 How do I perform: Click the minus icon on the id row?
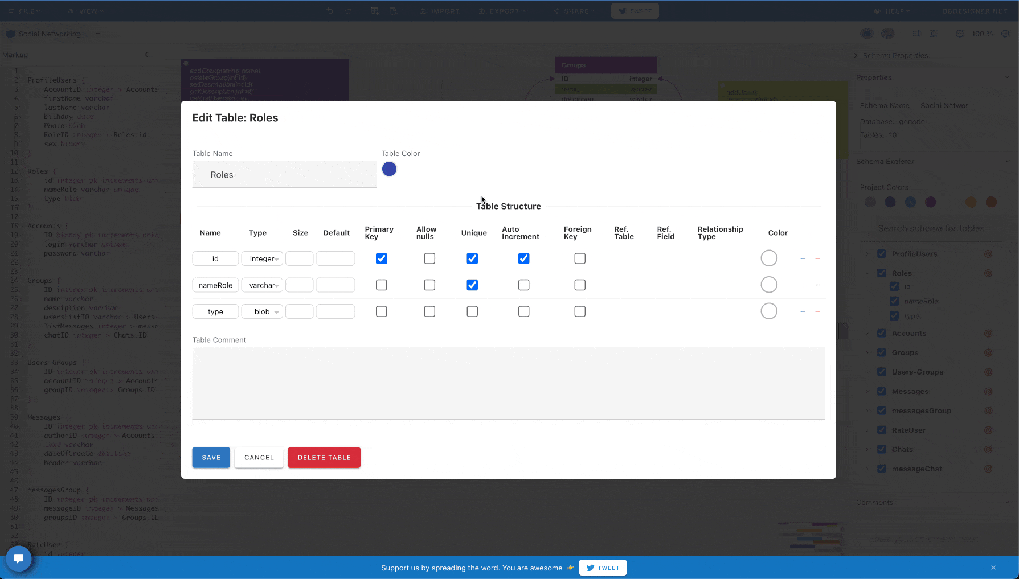click(817, 258)
